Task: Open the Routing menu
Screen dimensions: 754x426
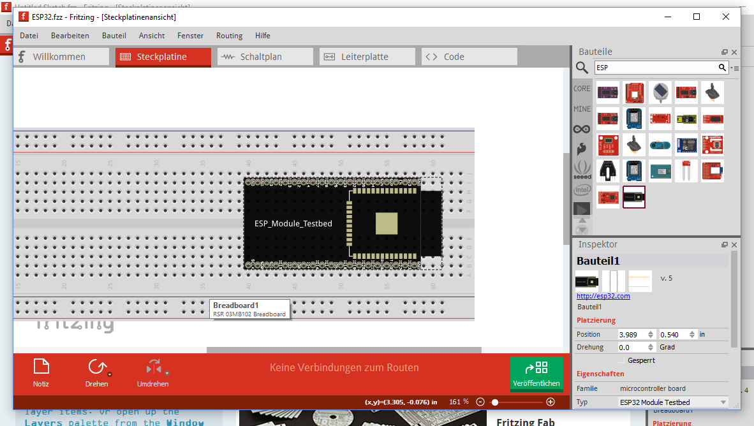Action: (229, 36)
